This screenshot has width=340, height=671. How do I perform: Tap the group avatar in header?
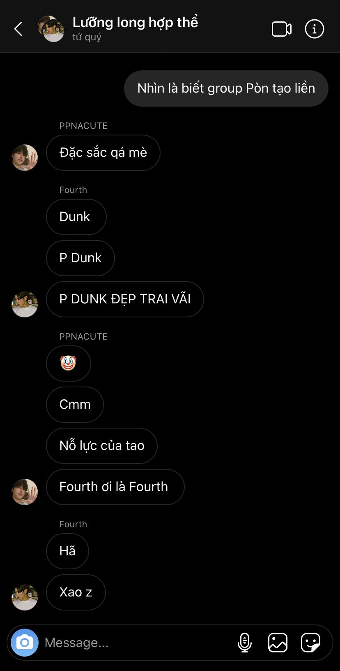(x=51, y=29)
